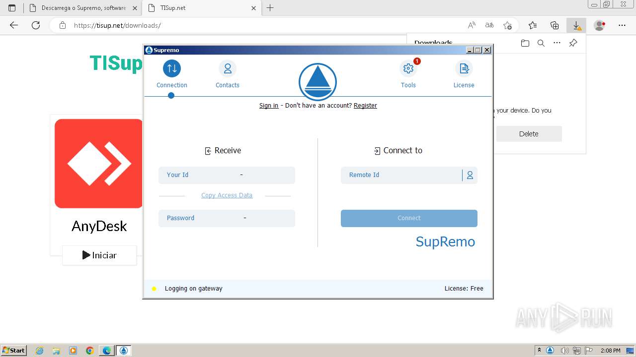Go back in the browser
636x357 pixels.
pos(14,25)
